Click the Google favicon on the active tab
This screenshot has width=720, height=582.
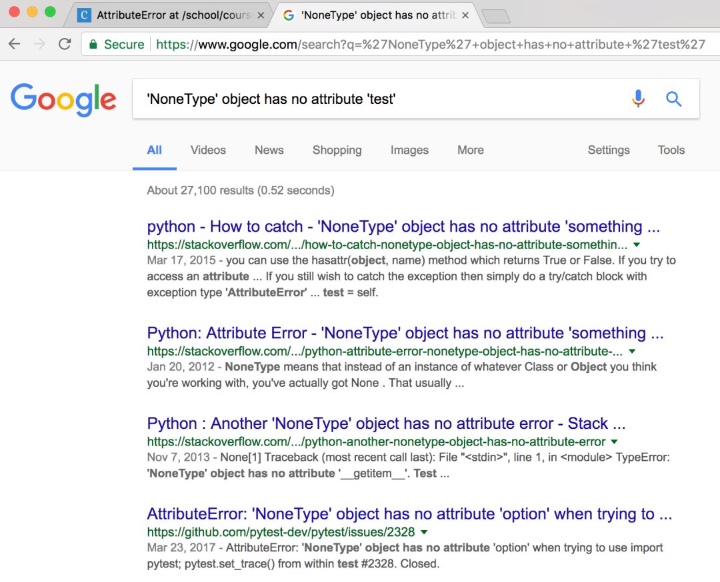[289, 15]
